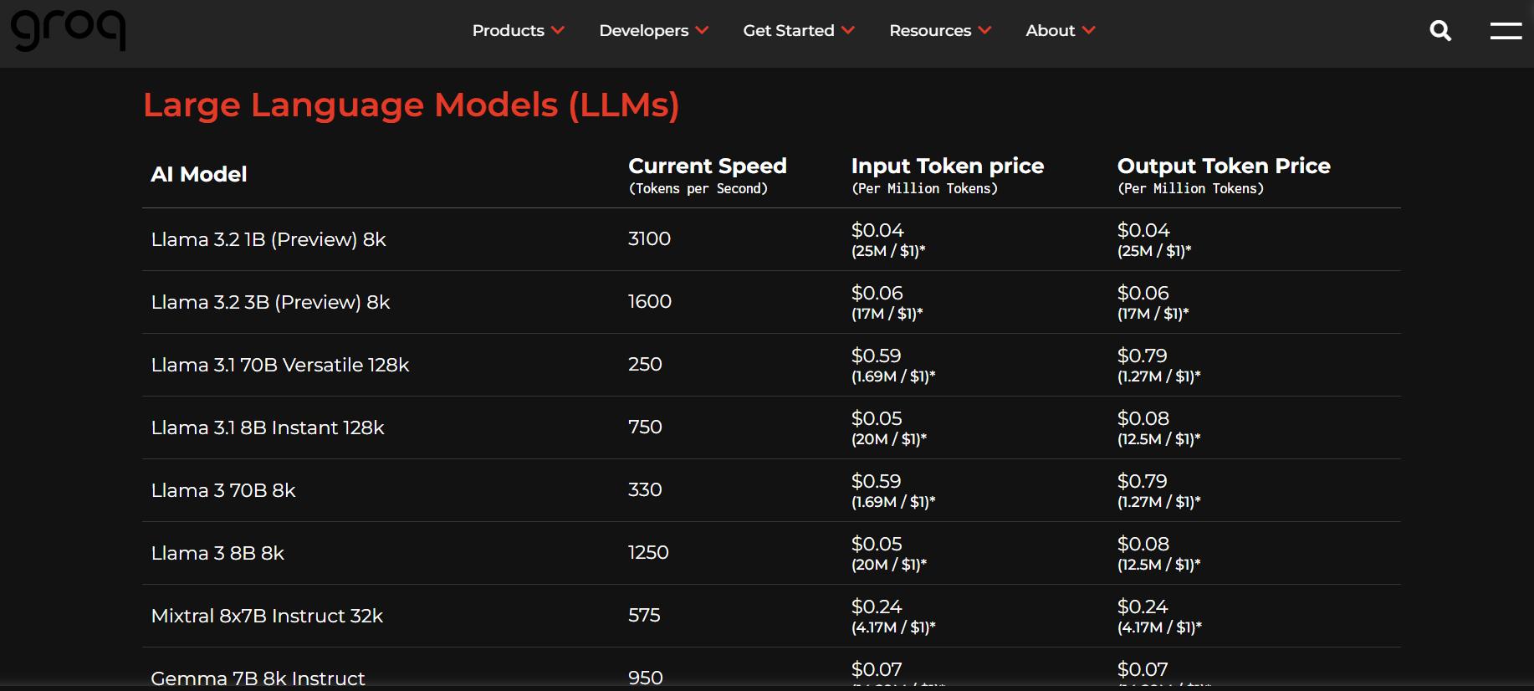This screenshot has height=691, width=1534.
Task: Expand the Resources chevron arrow
Action: click(x=984, y=30)
